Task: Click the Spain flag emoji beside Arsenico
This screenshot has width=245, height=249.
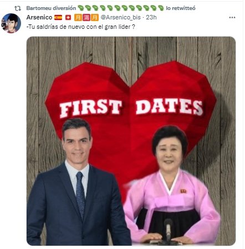Action: pyautogui.click(x=58, y=17)
